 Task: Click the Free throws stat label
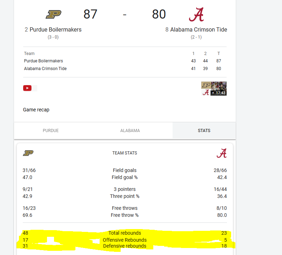125,208
